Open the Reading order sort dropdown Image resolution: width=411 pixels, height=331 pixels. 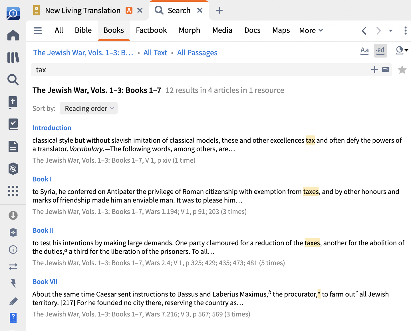(89, 108)
